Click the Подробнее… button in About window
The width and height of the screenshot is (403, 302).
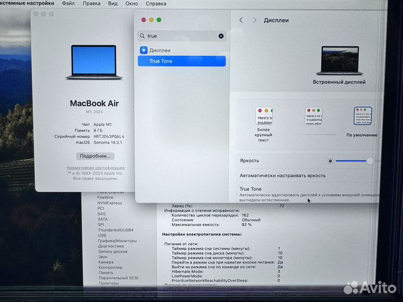(95, 156)
